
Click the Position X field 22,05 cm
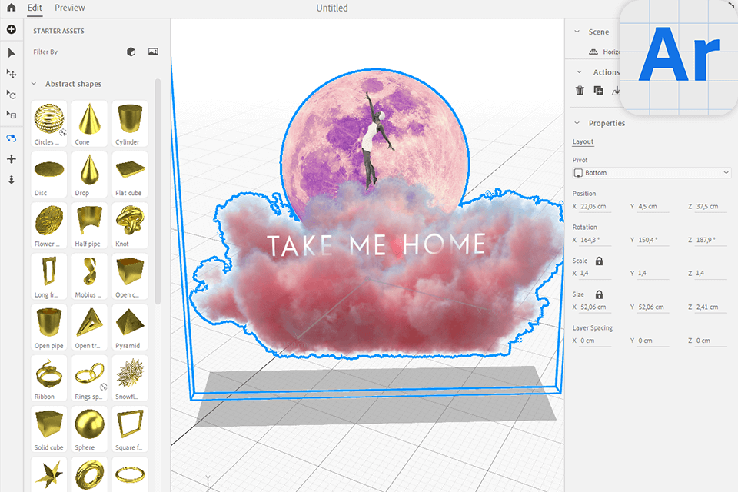(x=595, y=207)
